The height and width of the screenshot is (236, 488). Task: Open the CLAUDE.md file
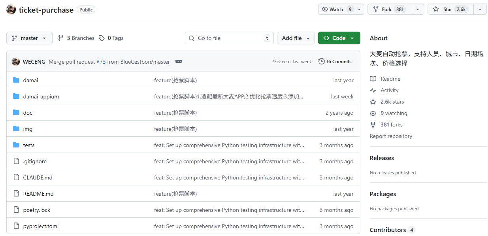38,177
